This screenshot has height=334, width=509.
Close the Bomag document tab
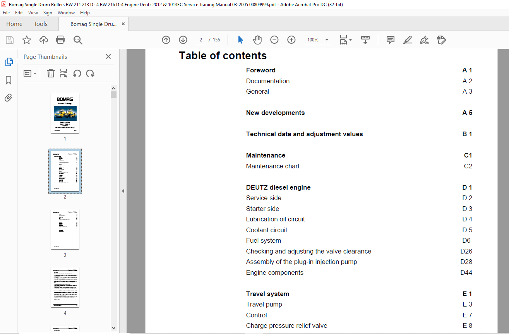pyautogui.click(x=123, y=24)
